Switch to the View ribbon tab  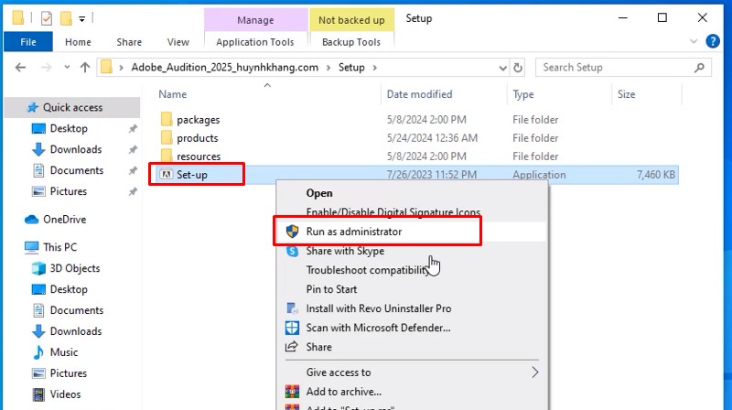tap(178, 42)
